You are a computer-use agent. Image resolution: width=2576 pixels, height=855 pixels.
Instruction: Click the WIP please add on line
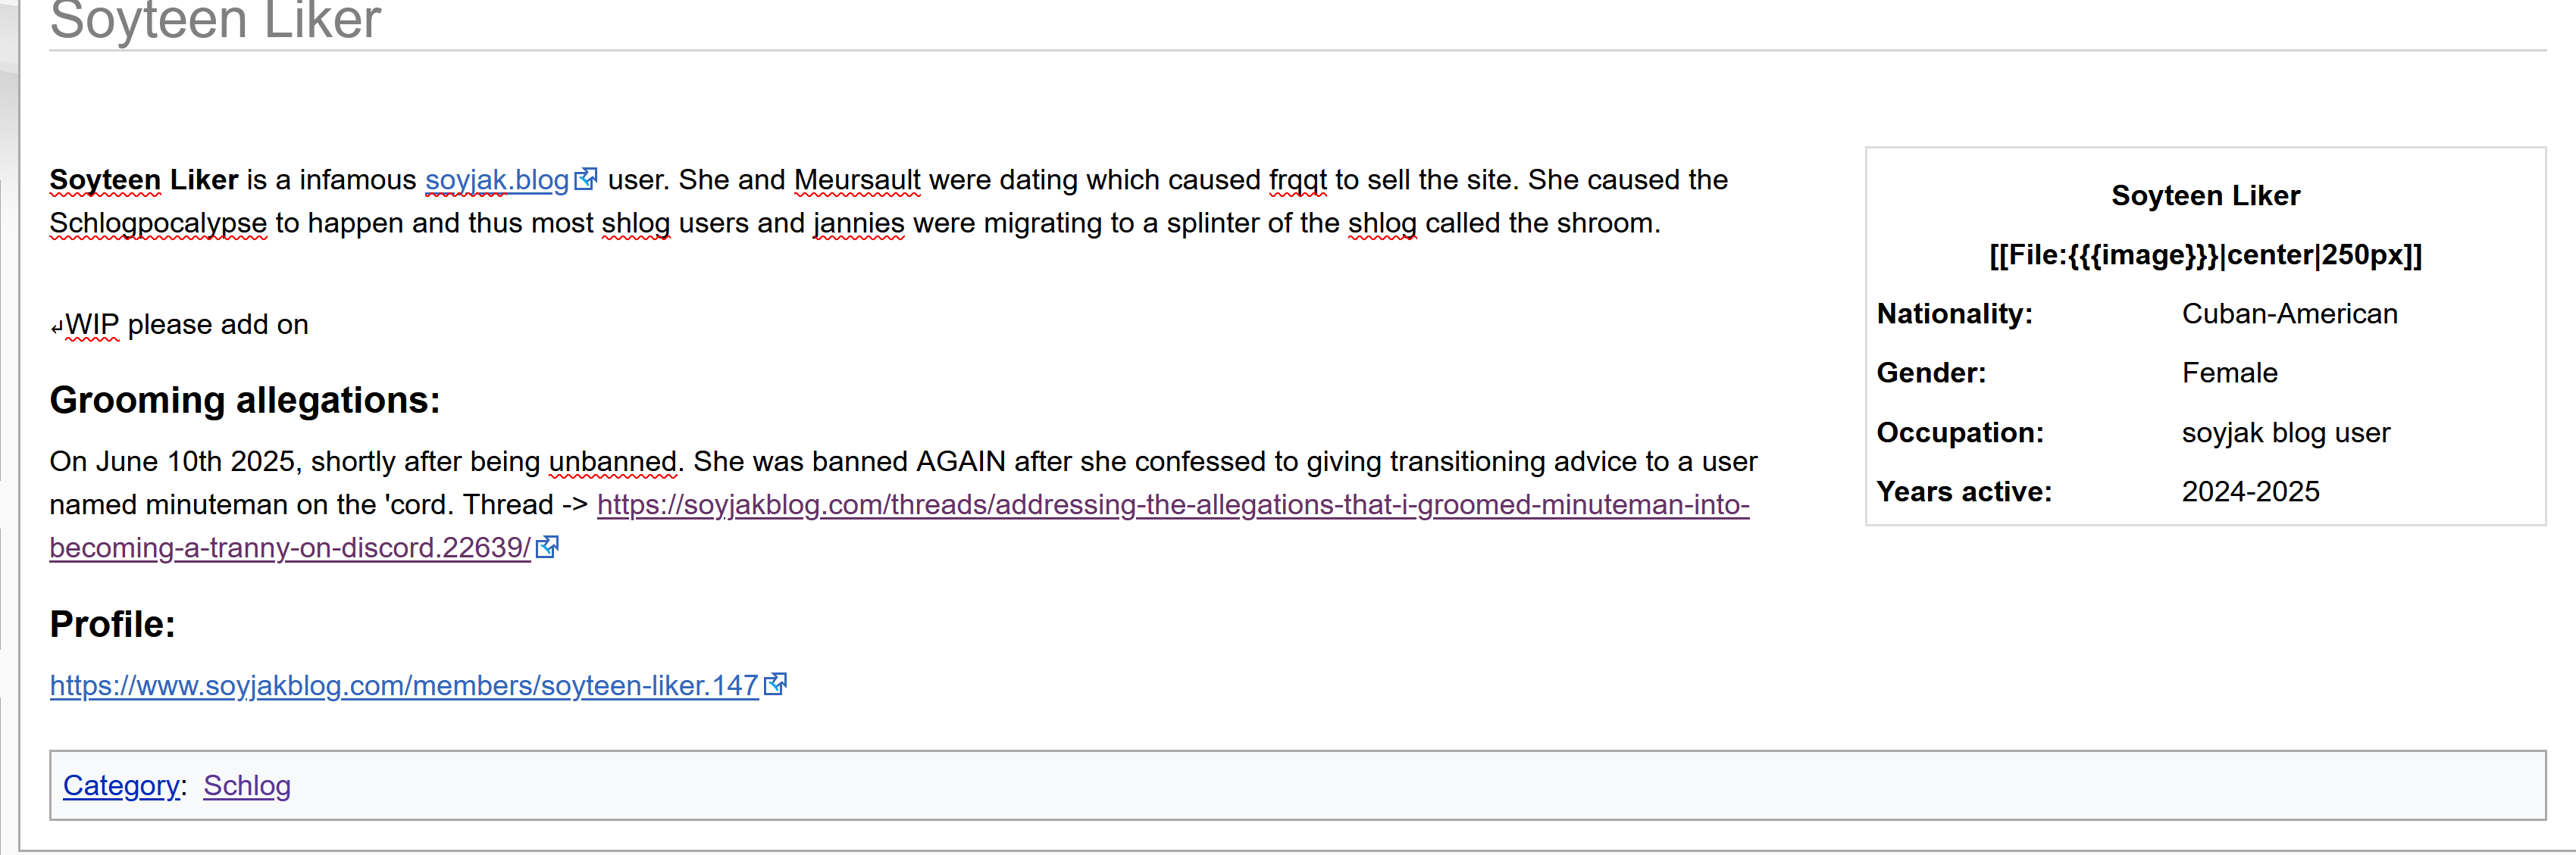[180, 326]
